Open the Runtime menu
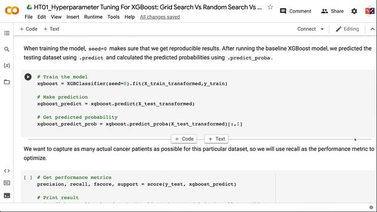Image resolution: width=377 pixels, height=212 pixels. coord(93,17)
